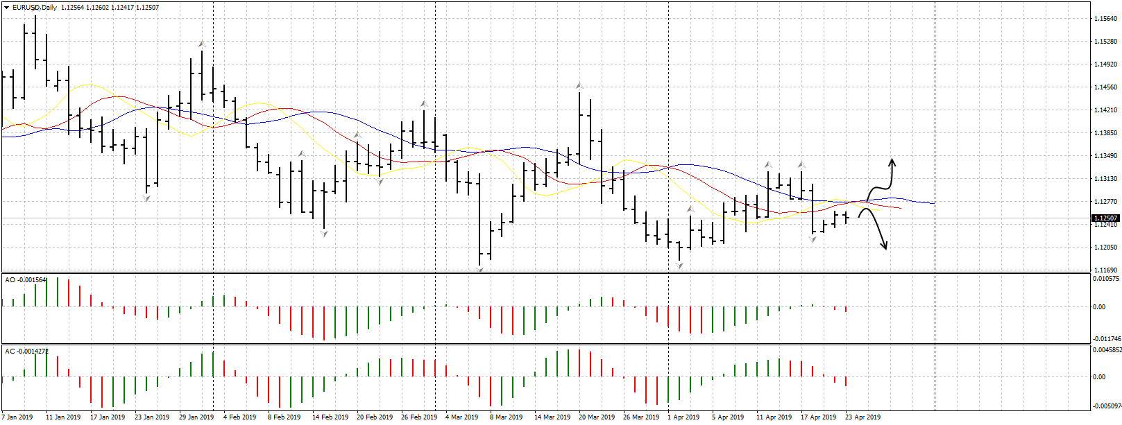This screenshot has width=1122, height=425.
Task: Click the down fractal arrow below the 14 Feb 2019 low
Action: [324, 234]
